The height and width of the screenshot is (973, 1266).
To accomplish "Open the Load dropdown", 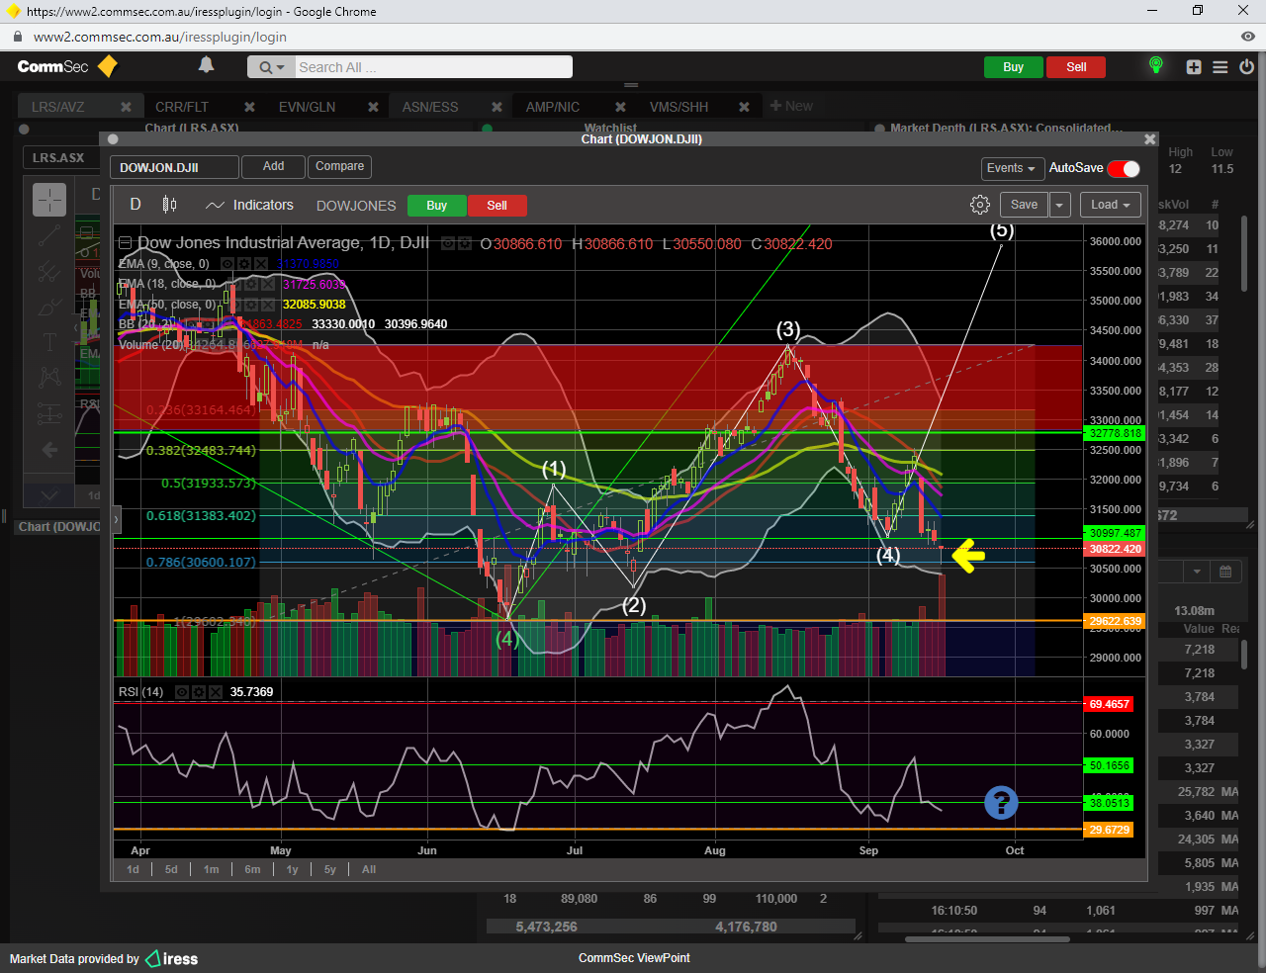I will point(1111,205).
